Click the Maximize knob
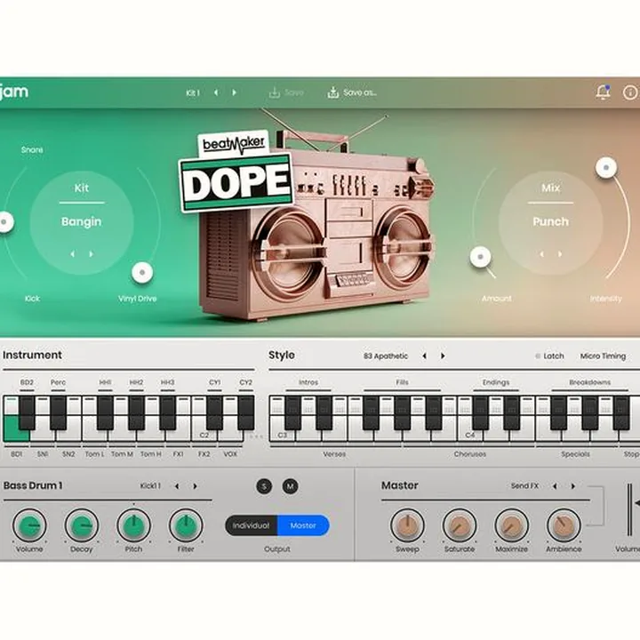Viewport: 640px width, 640px height. coord(511,525)
